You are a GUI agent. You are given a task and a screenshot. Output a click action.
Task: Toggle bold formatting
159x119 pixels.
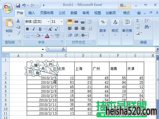(27, 29)
